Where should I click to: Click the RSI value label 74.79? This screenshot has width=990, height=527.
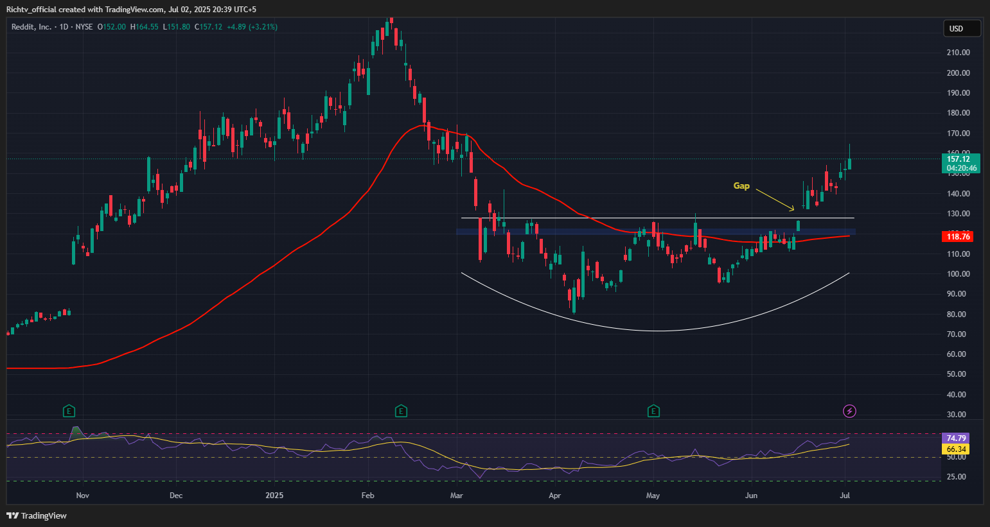point(955,438)
